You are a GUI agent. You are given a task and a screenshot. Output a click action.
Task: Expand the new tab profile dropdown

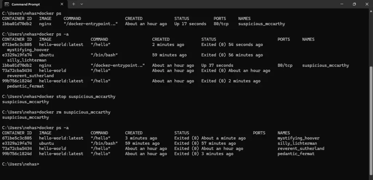point(82,4)
